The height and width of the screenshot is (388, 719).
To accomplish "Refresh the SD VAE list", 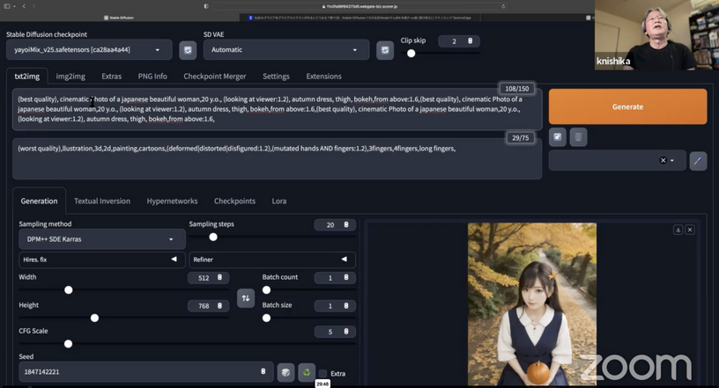I will (385, 50).
